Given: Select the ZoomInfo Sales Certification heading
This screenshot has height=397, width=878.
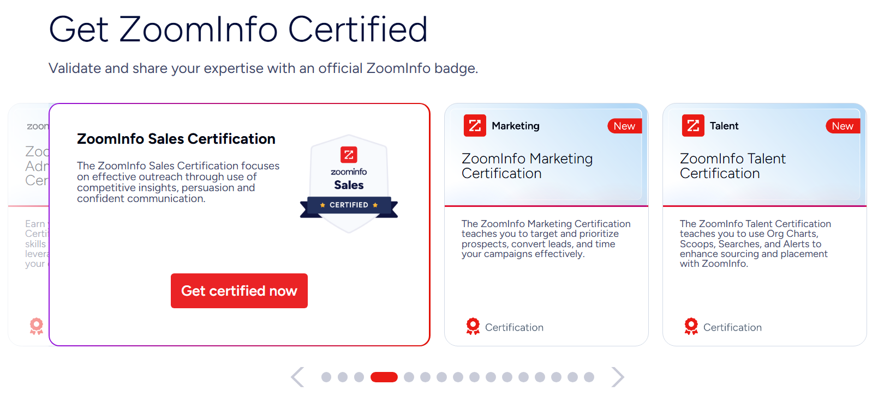Looking at the screenshot, I should pos(176,139).
